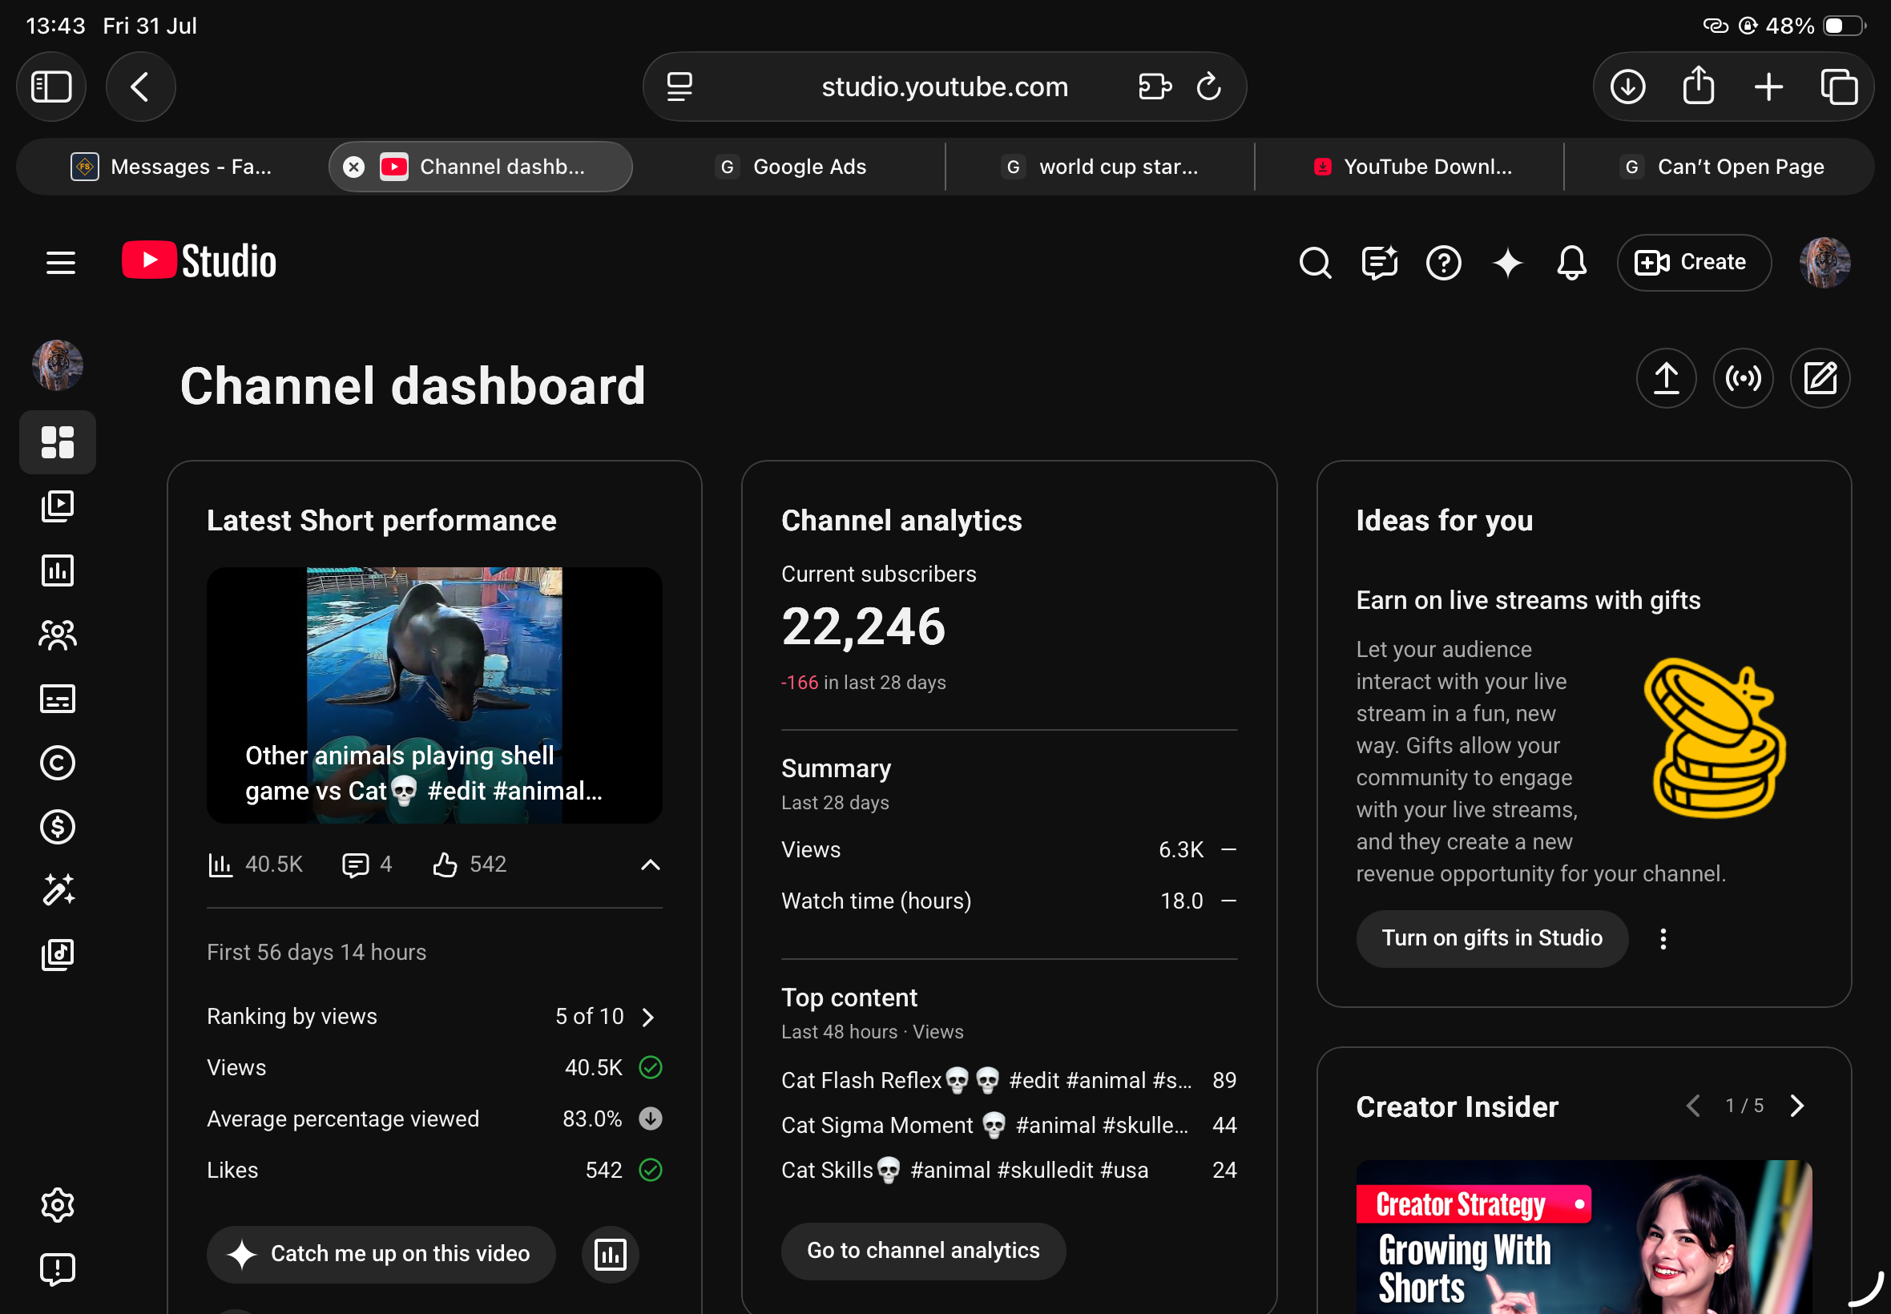This screenshot has height=1314, width=1891.
Task: Open the extensions icon in address bar
Action: [1154, 87]
